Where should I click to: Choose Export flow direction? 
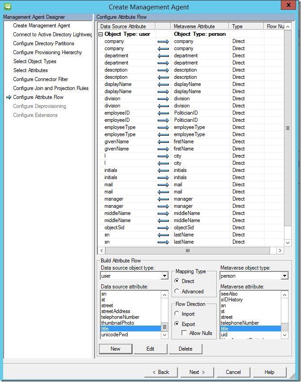pos(177,324)
